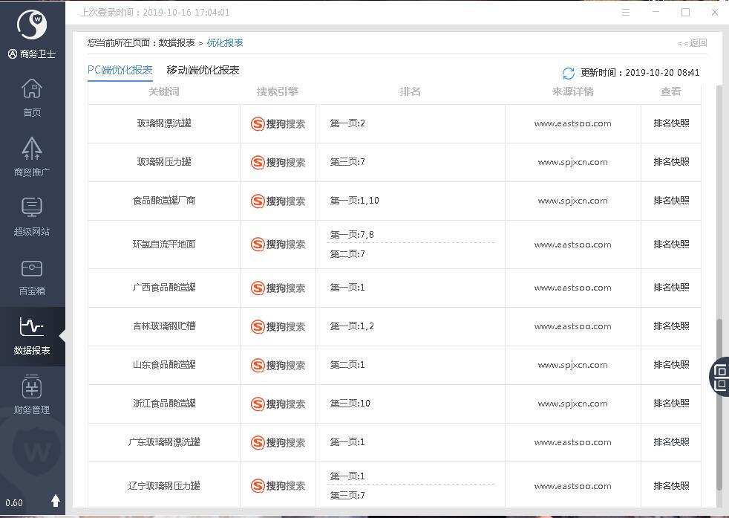
Task: Open 商贸推广 in the sidebar
Action: (32, 157)
